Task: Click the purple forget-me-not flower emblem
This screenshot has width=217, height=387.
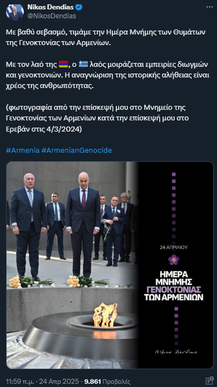Action: pyautogui.click(x=174, y=260)
